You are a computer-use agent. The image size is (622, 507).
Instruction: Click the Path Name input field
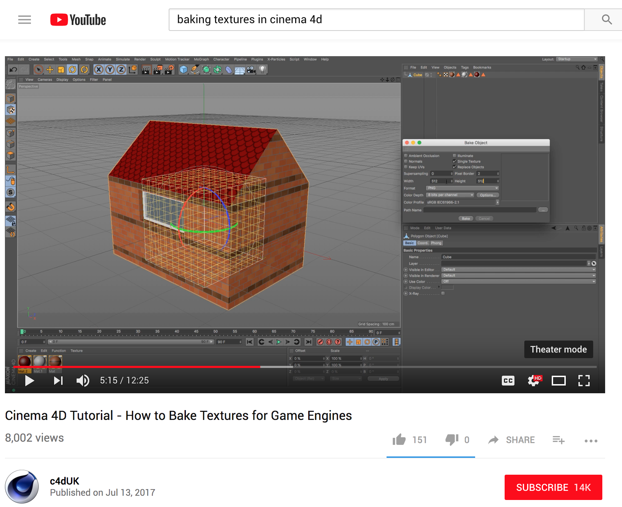click(x=480, y=210)
